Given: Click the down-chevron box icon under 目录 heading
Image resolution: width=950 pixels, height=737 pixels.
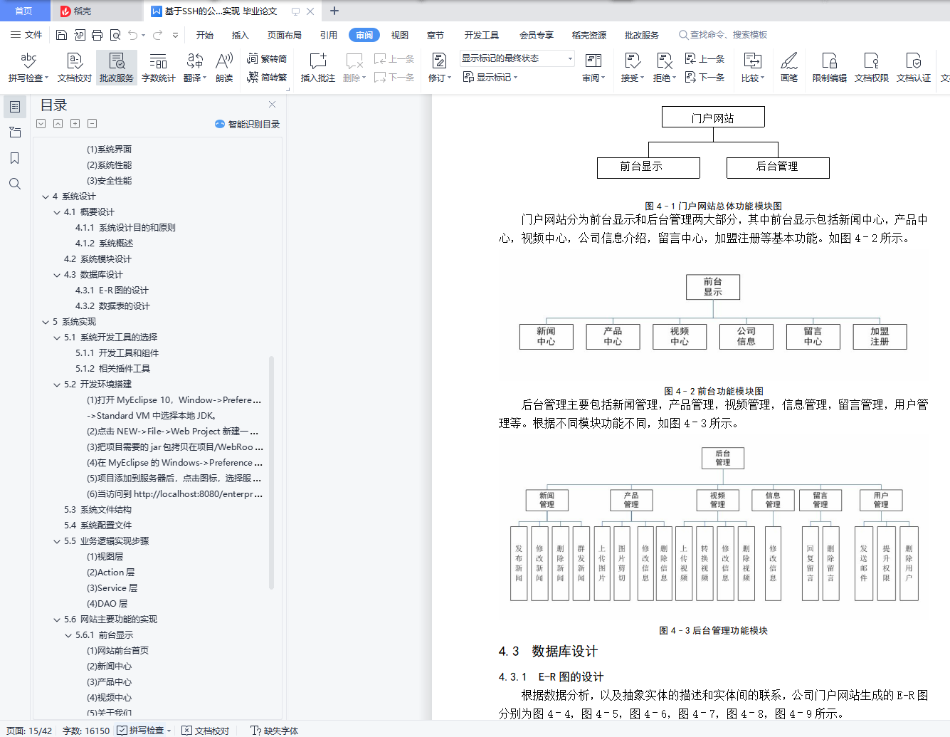Looking at the screenshot, I should pyautogui.click(x=41, y=124).
